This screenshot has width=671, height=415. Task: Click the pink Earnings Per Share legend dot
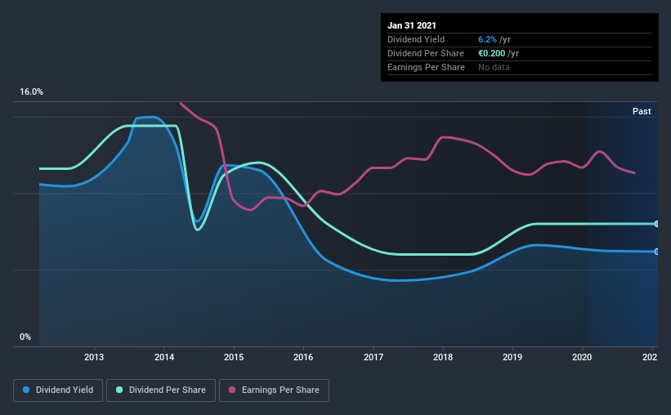(232, 390)
